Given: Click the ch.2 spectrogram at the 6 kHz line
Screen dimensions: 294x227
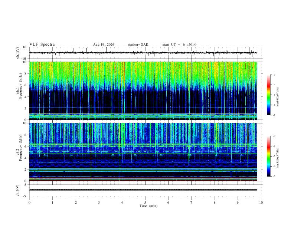Looking at the screenshot, I should click(x=143, y=146).
